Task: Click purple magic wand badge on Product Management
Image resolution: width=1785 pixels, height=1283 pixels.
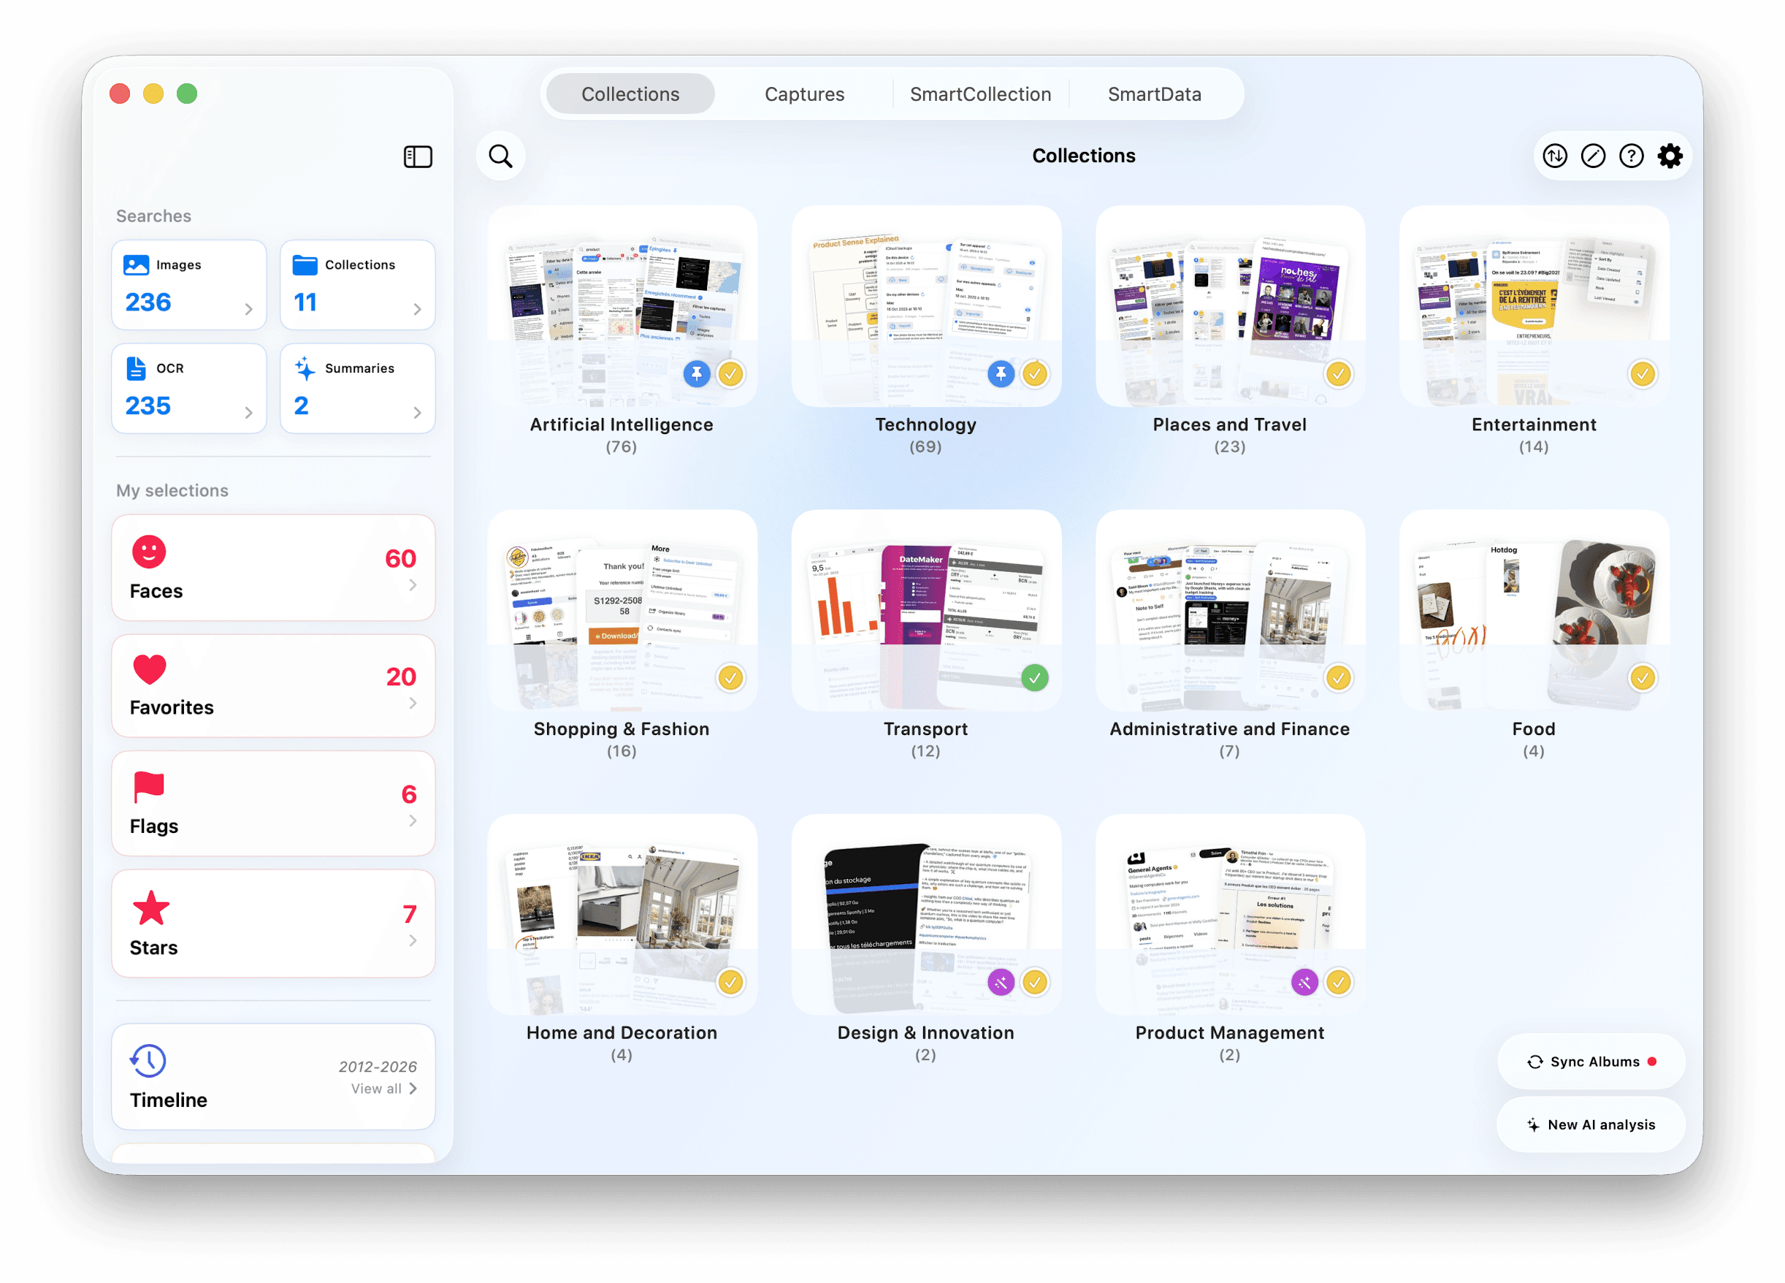Action: click(x=1304, y=982)
